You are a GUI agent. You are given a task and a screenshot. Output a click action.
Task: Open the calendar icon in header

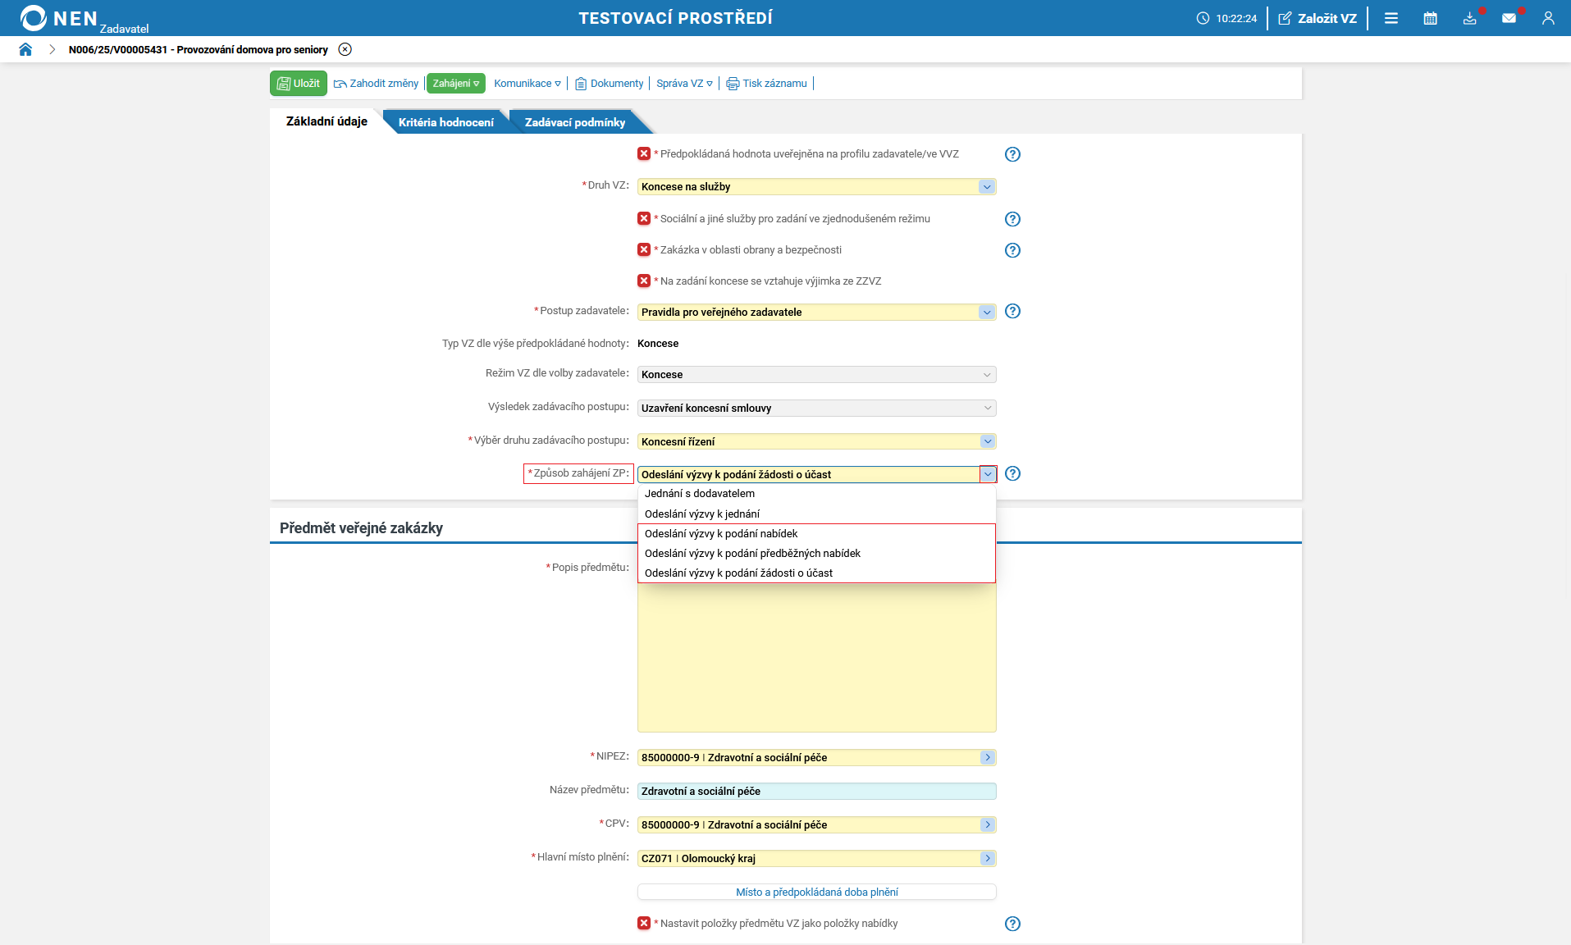[x=1431, y=18]
